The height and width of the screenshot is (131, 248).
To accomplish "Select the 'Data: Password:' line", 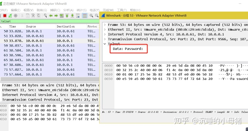I will 128,49.
